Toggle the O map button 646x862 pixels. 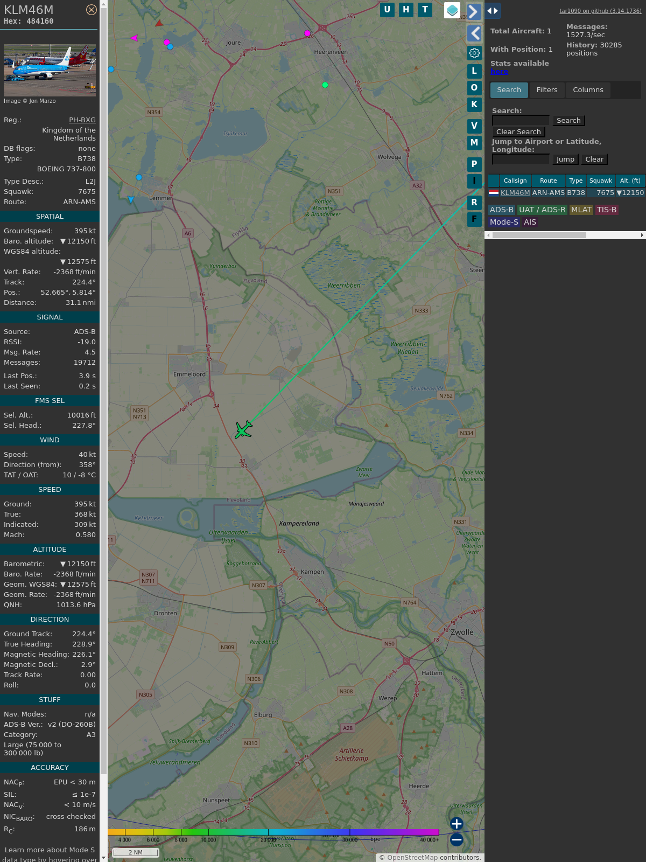474,88
